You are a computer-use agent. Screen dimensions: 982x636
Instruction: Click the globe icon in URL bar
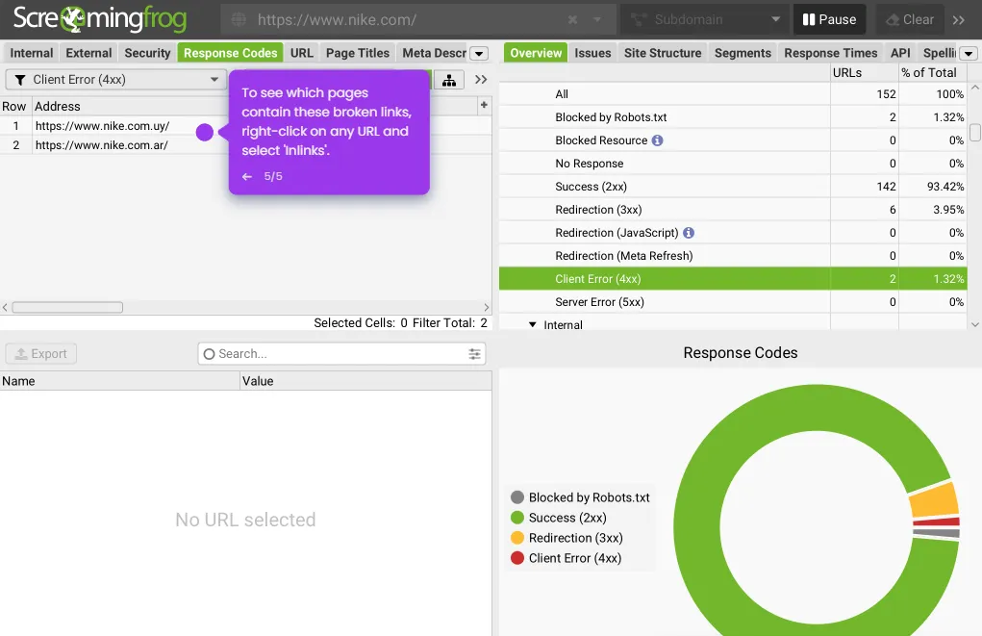pos(239,19)
